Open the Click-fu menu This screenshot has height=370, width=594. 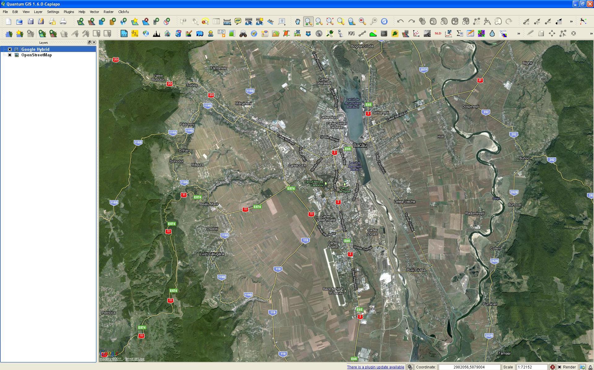123,12
